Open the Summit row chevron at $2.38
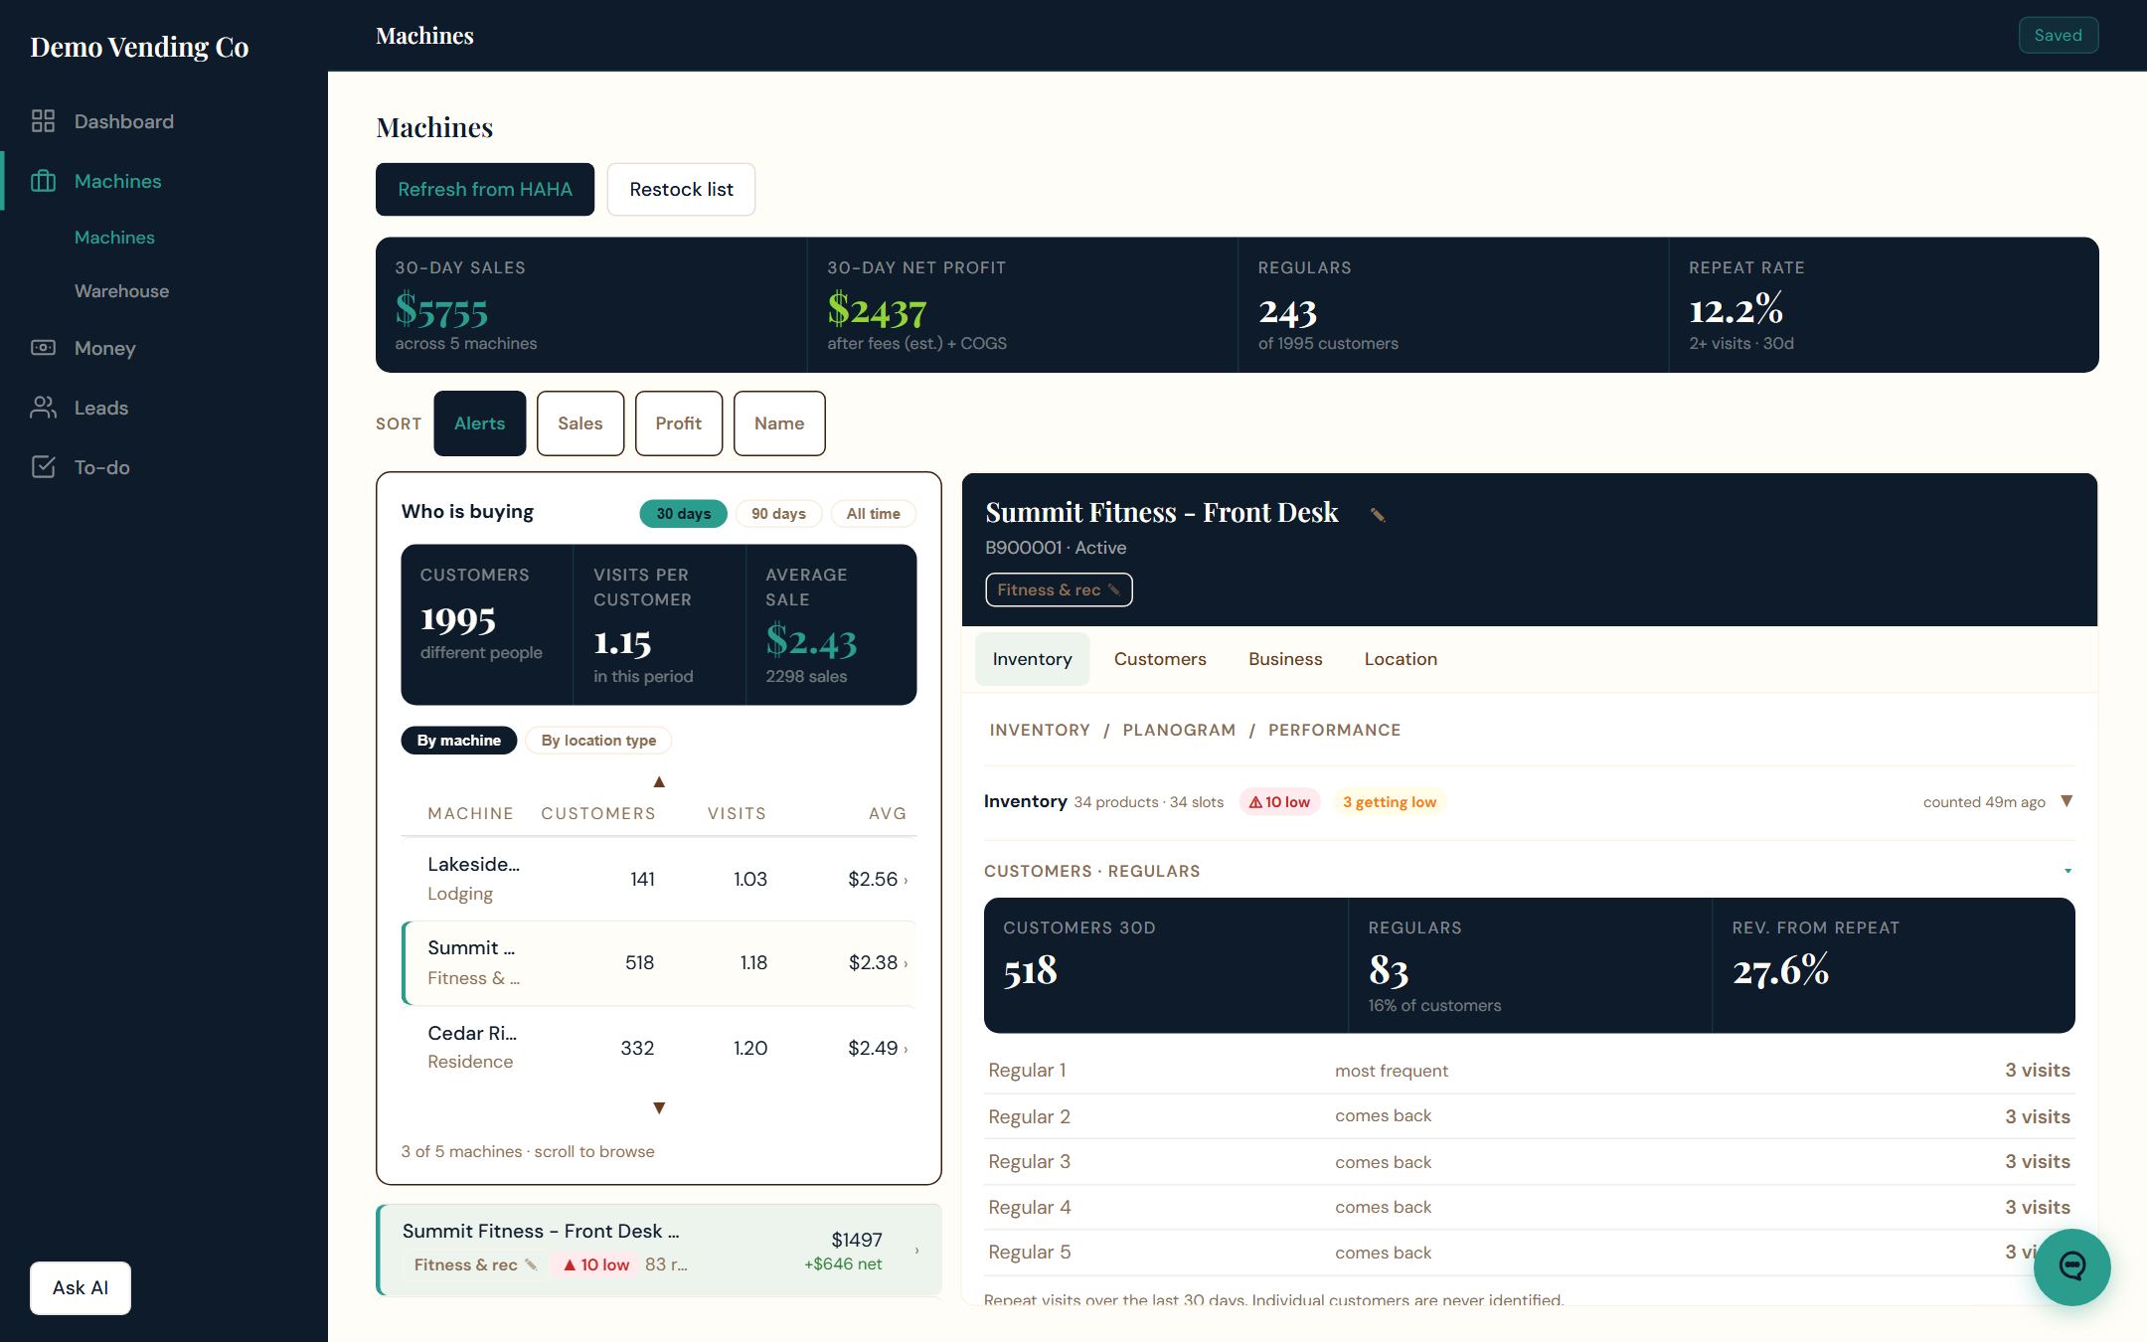The image size is (2147, 1342). click(906, 963)
